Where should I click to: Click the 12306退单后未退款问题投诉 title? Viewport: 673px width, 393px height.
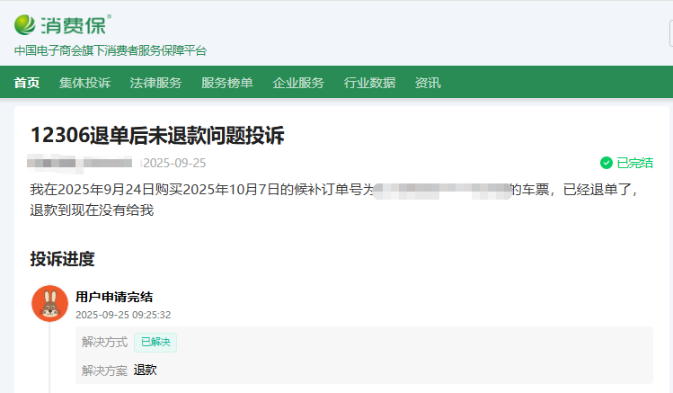157,135
